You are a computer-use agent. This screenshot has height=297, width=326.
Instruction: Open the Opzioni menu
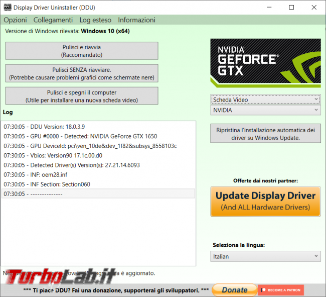tap(15, 20)
